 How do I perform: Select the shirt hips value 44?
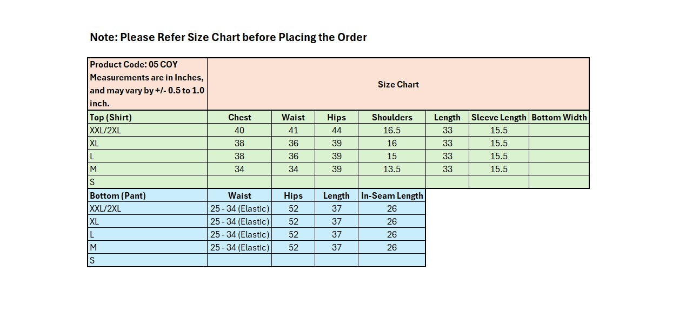click(336, 130)
